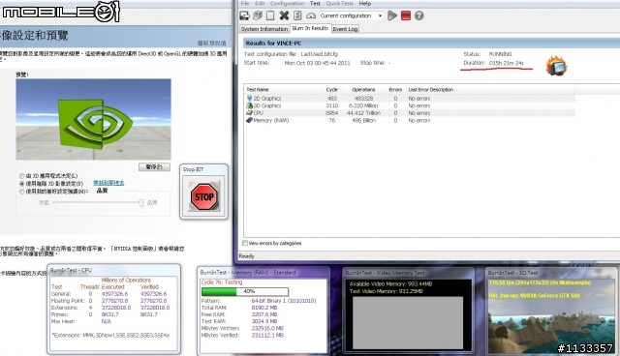Screen dimensions: 620x356
Task: Click the 2D Graphics test row icon
Action: (249, 98)
